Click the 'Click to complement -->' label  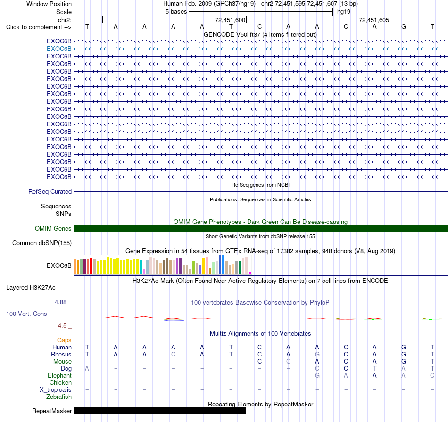[x=39, y=27]
